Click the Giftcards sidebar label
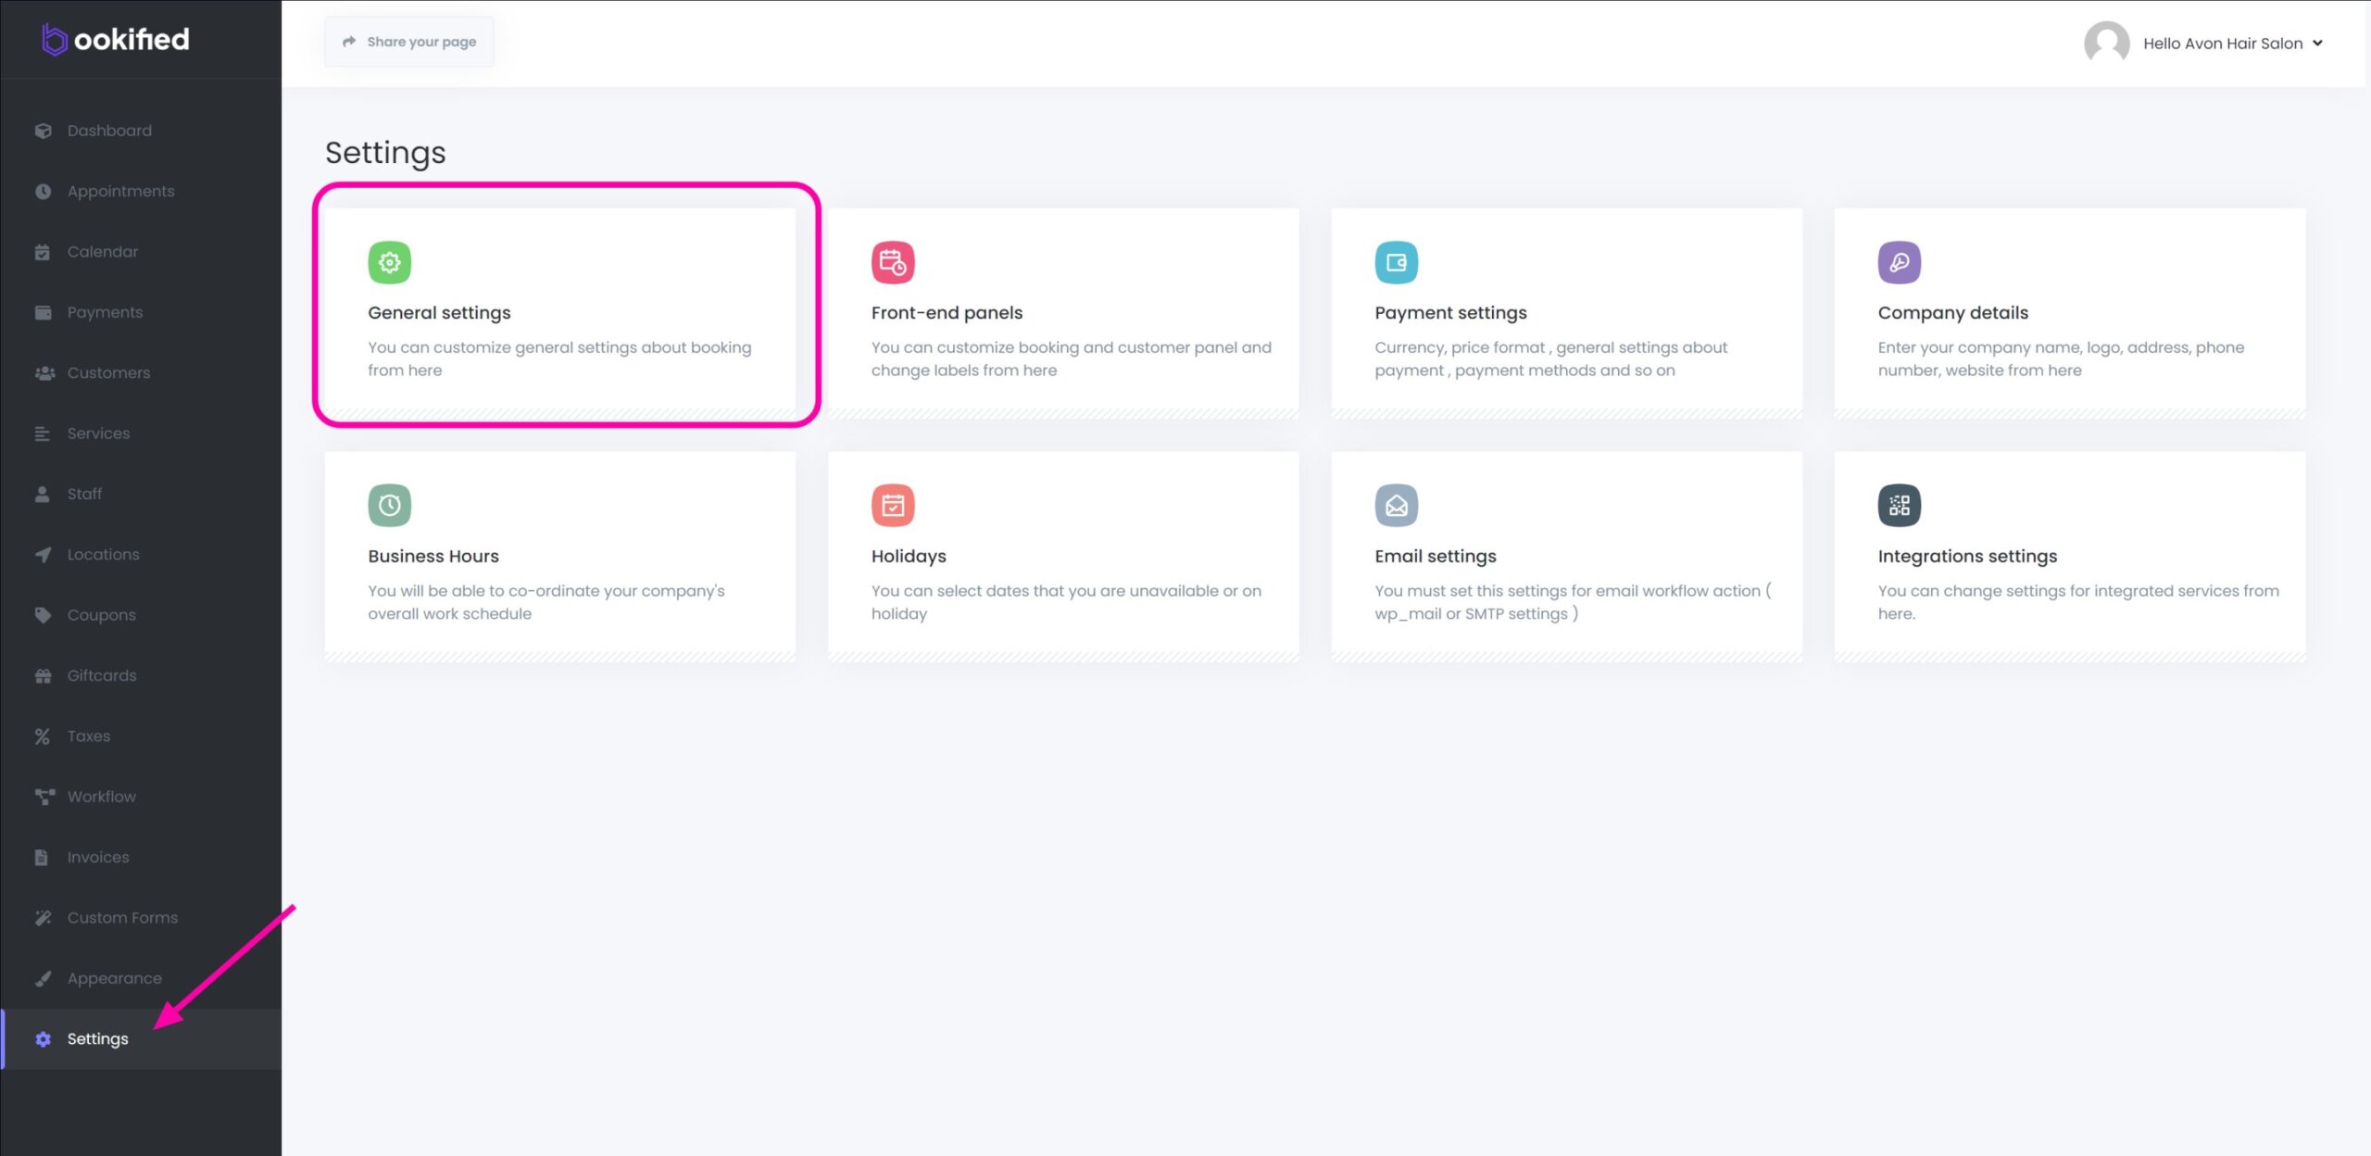 pyautogui.click(x=101, y=675)
